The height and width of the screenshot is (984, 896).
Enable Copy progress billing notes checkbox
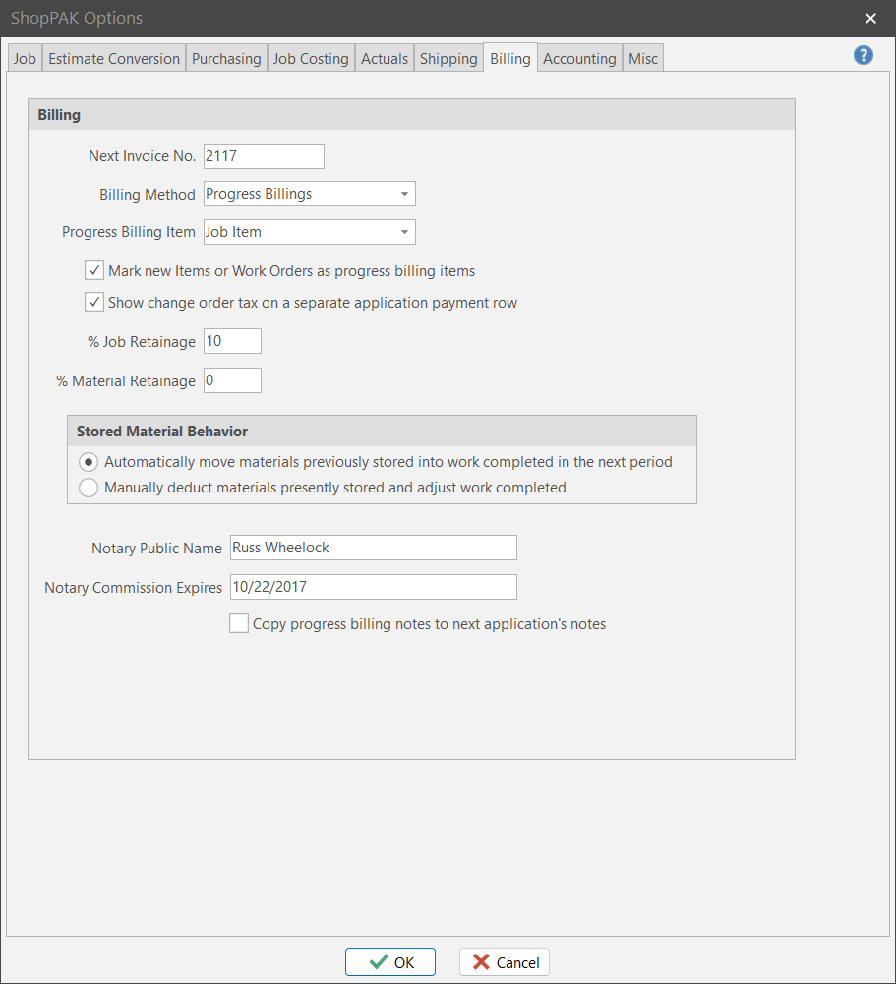(239, 623)
